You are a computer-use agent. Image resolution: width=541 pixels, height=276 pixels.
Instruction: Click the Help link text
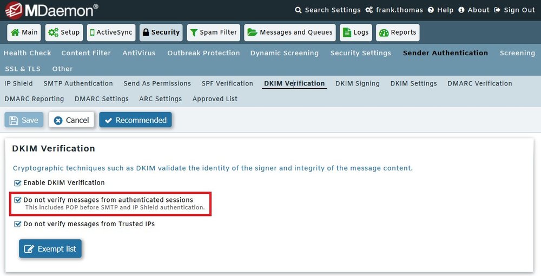(x=445, y=10)
